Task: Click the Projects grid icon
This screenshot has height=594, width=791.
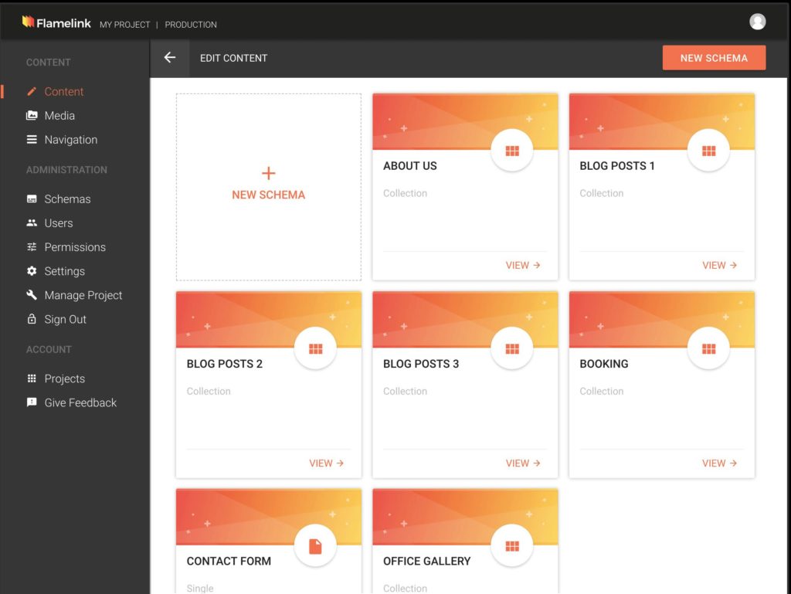Action: pos(32,378)
